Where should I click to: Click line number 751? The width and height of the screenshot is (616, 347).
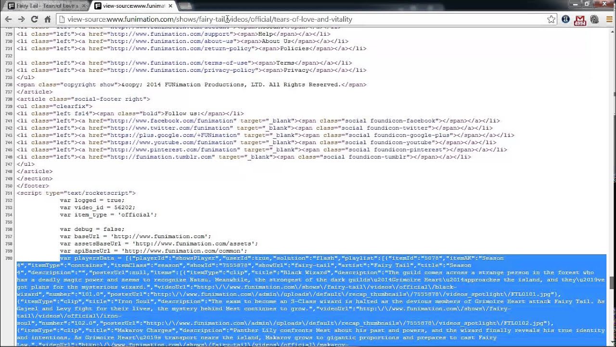tap(8, 193)
